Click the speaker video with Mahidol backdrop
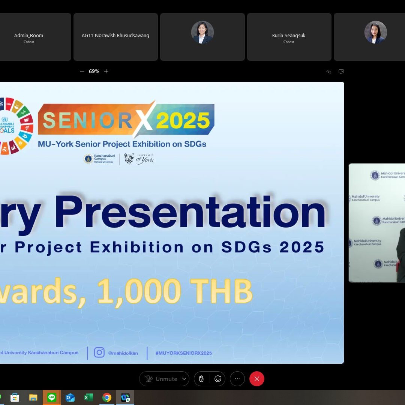Viewport: 405px width, 405px height. tap(377, 223)
